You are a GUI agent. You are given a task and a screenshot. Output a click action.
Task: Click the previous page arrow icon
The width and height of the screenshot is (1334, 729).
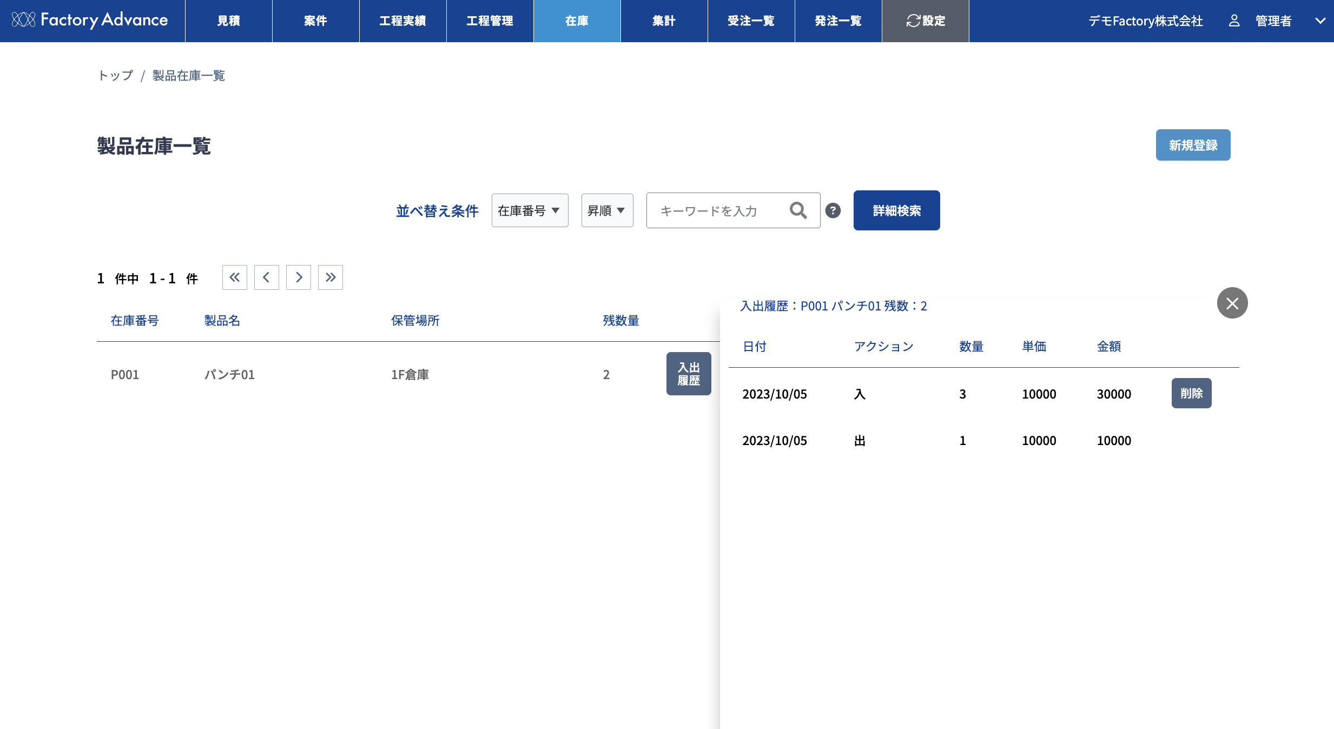click(266, 277)
